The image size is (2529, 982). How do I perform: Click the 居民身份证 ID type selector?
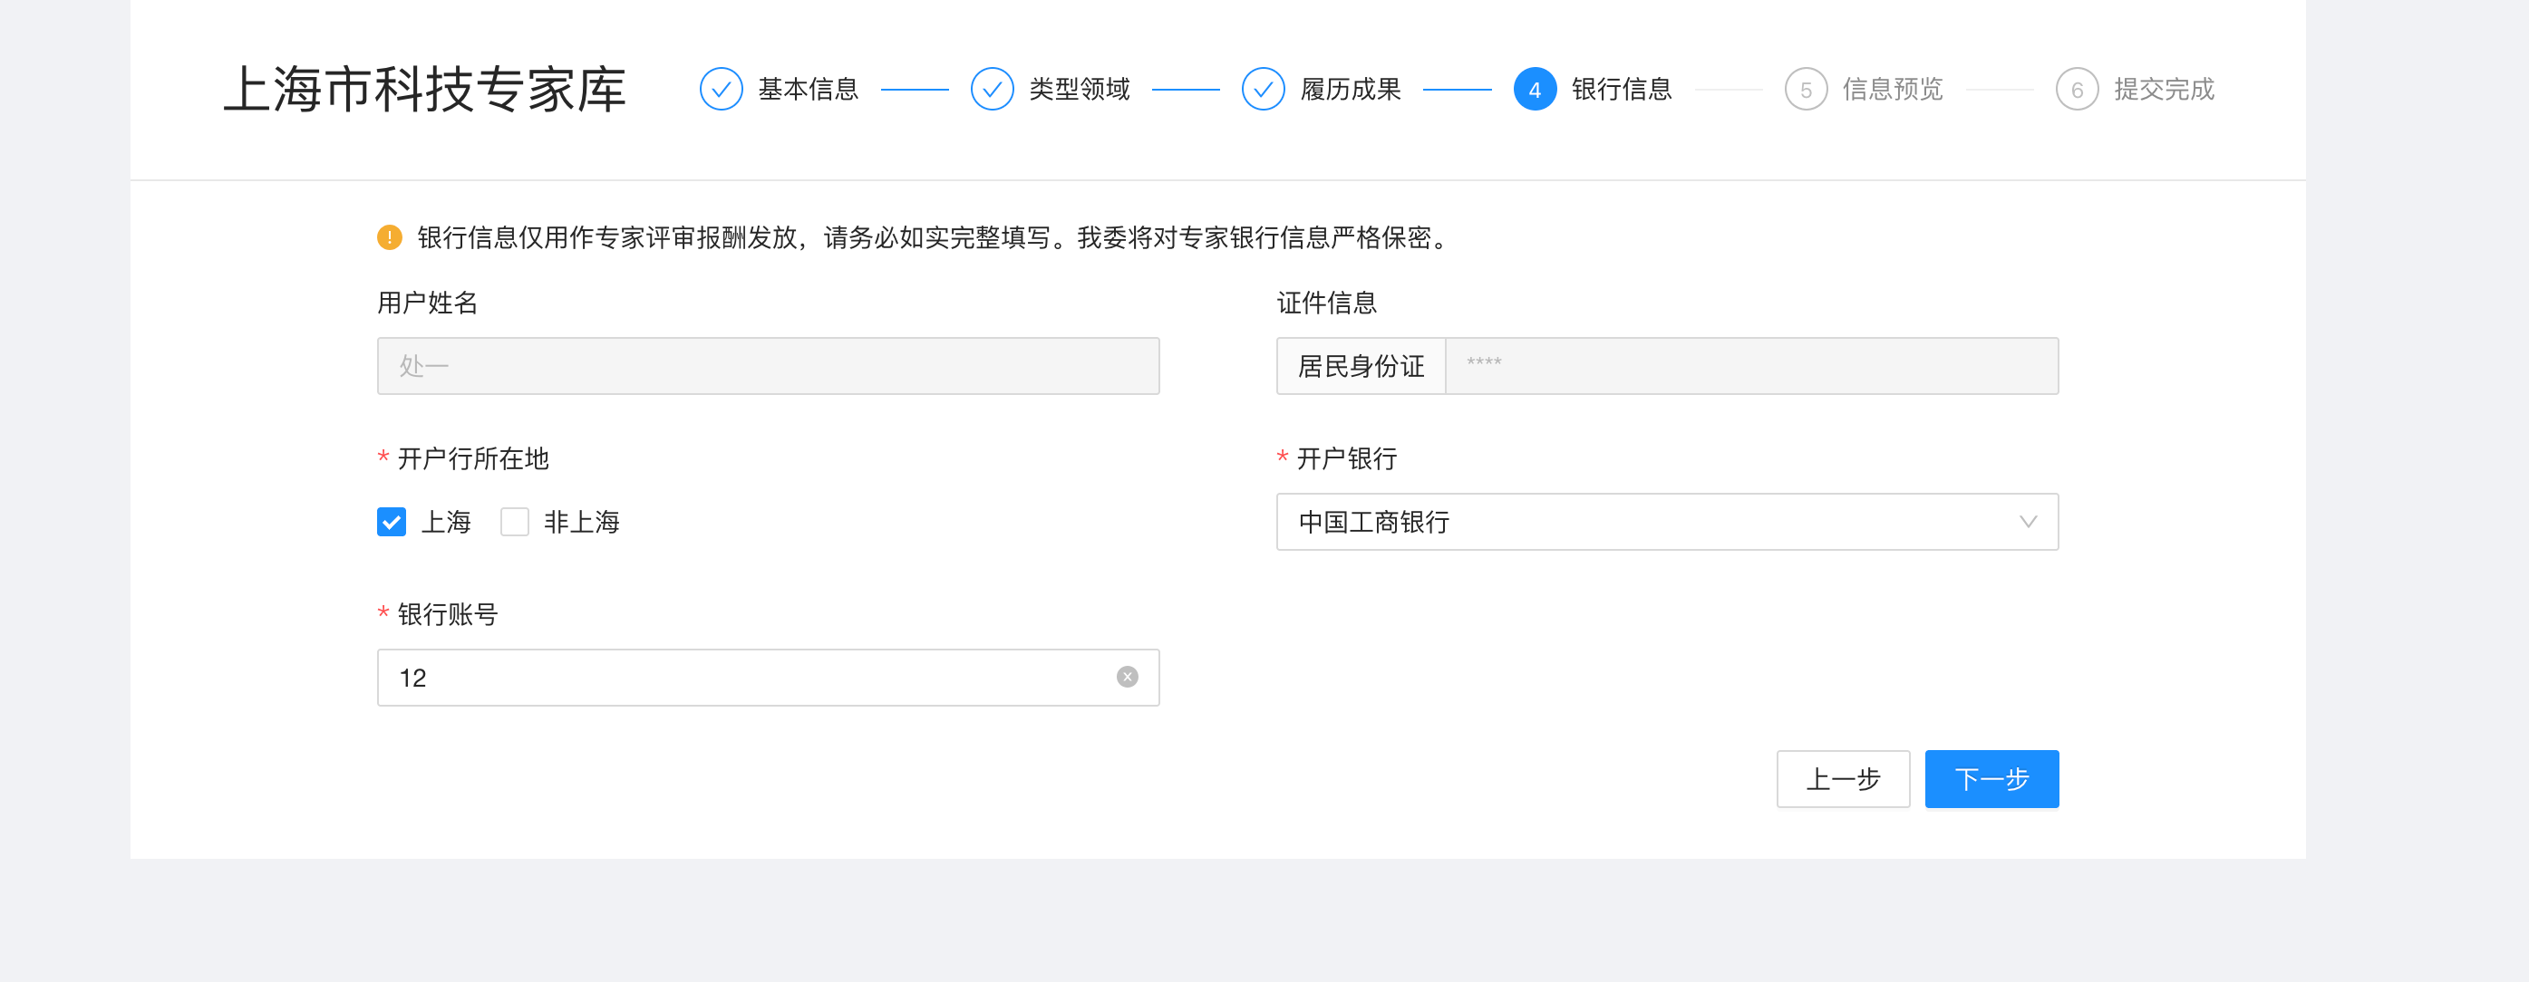pos(1361,367)
